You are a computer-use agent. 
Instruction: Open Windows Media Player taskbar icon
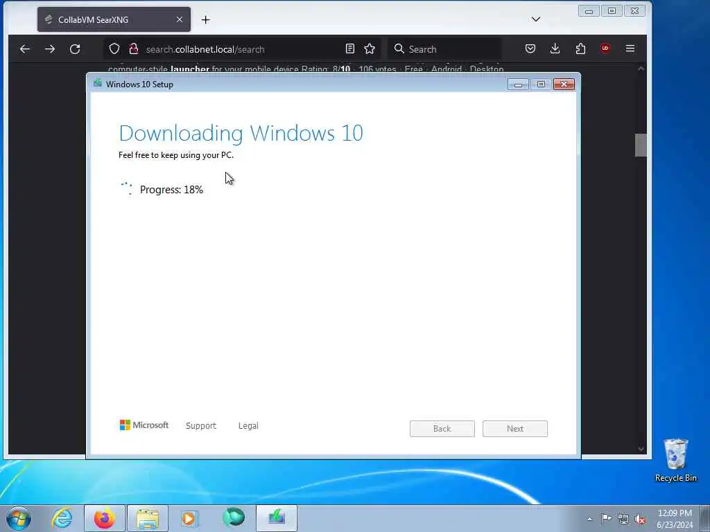189,518
